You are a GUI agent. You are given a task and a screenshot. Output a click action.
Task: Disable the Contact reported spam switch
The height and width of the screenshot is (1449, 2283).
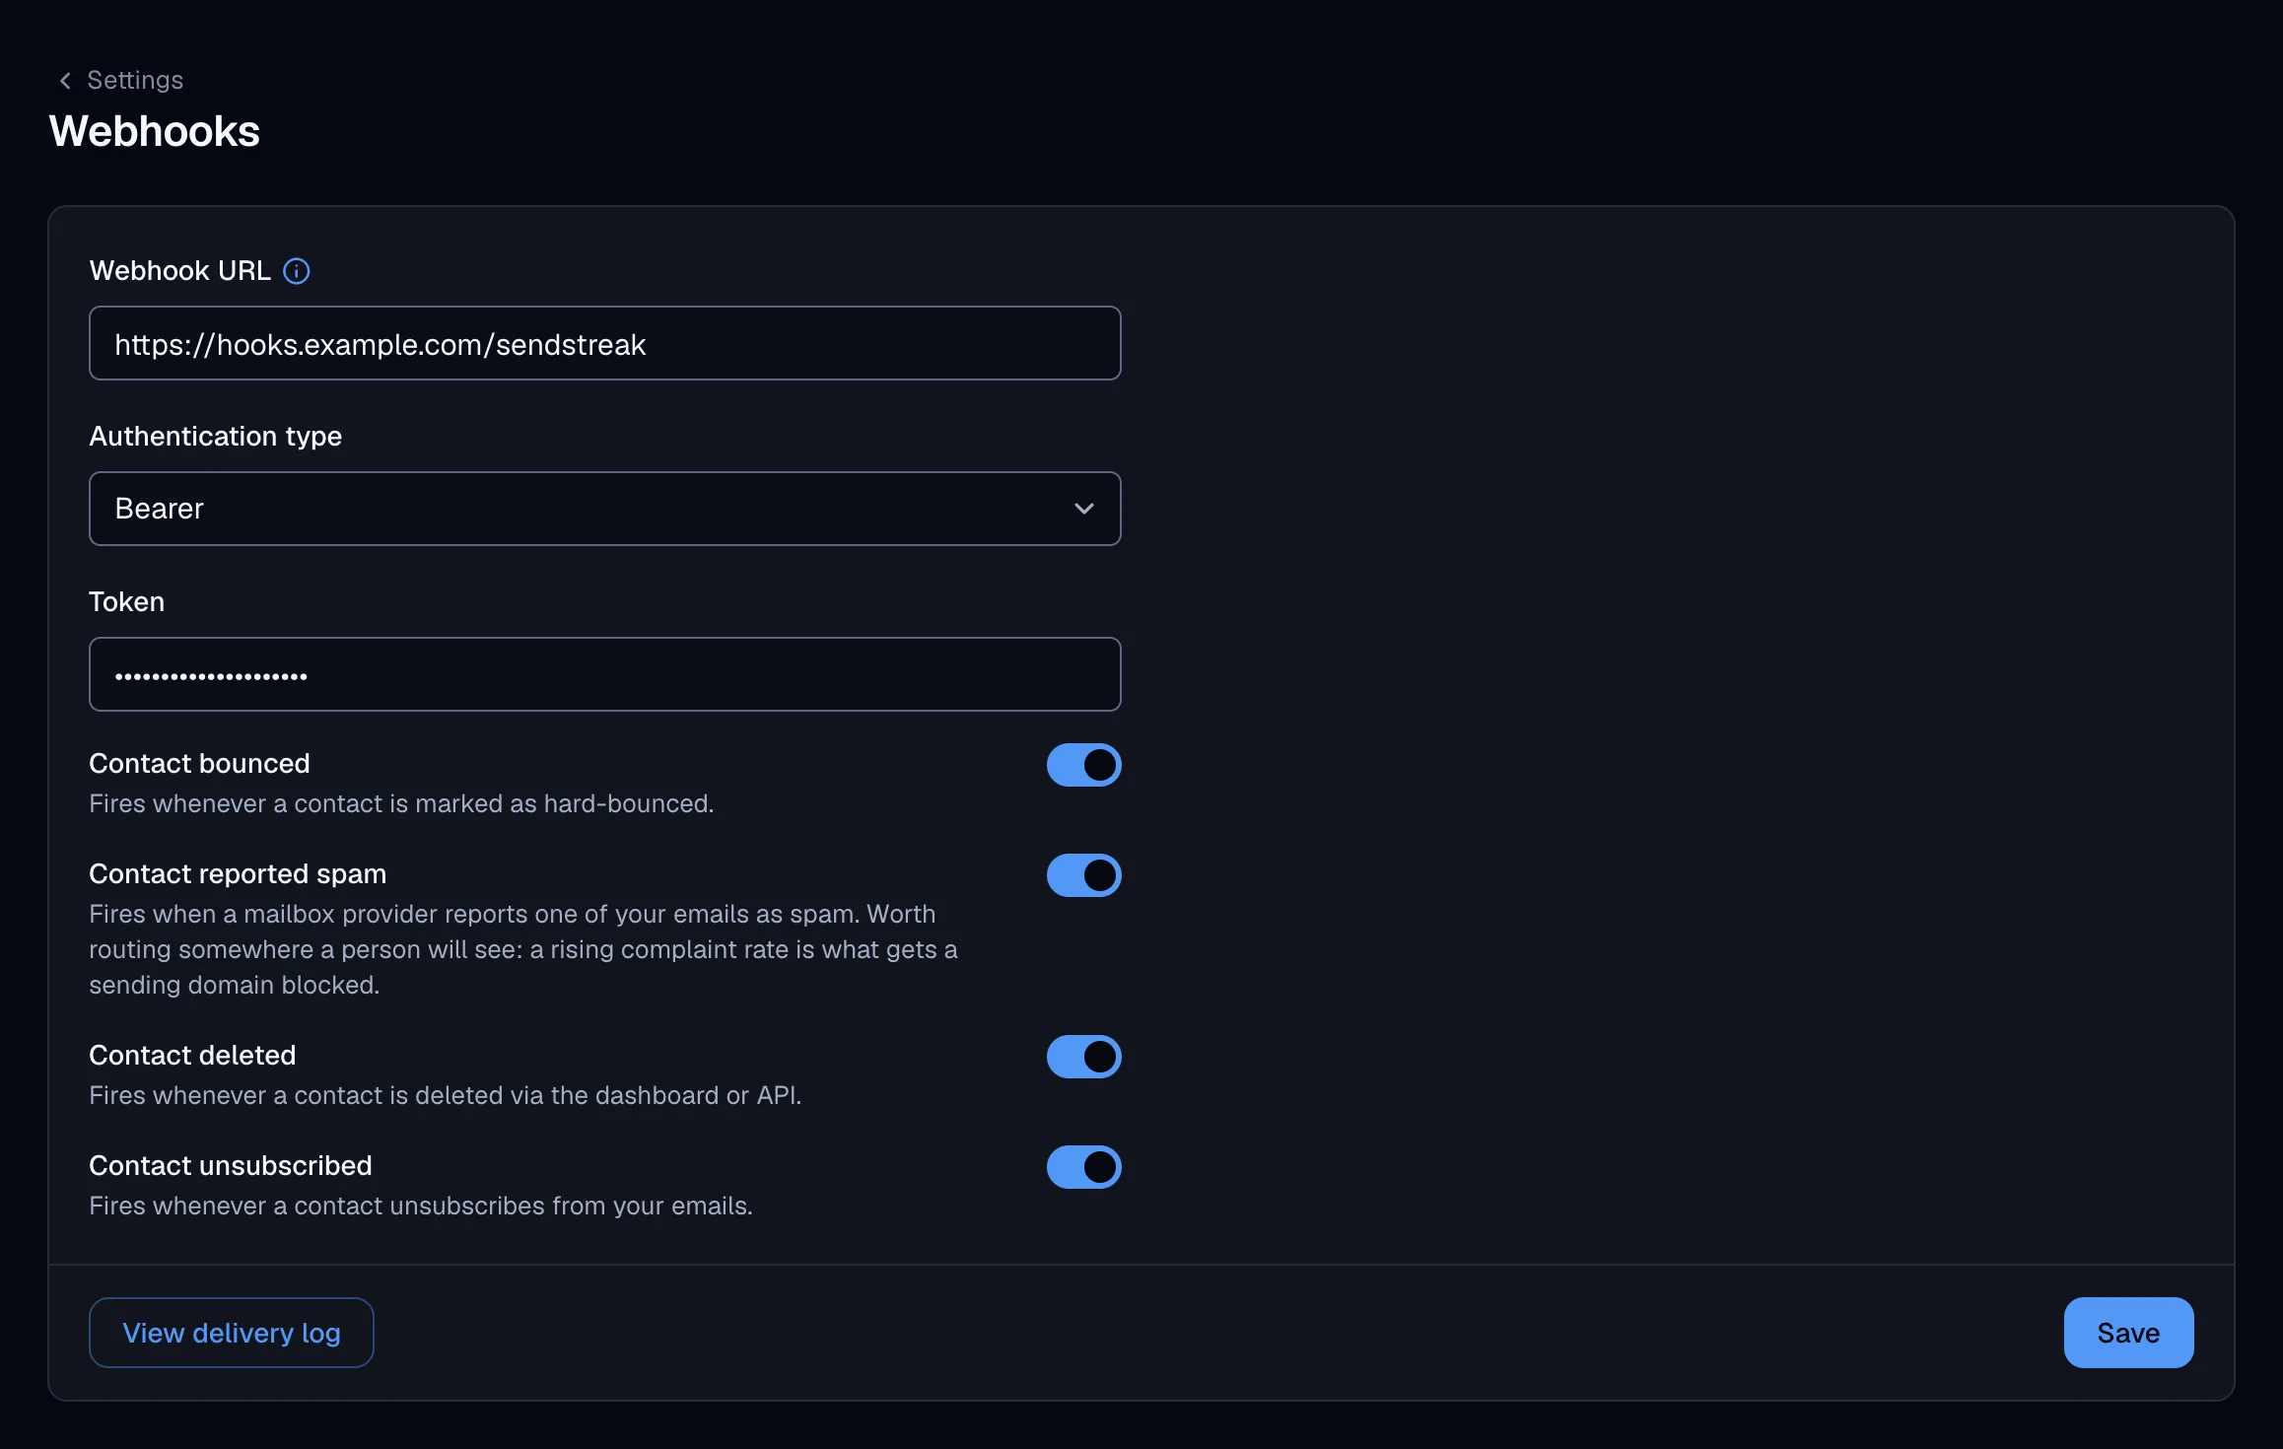tap(1083, 875)
